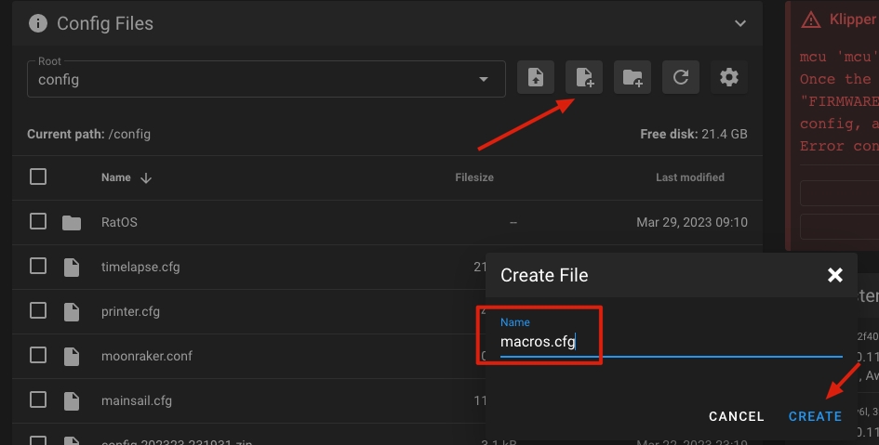879x445 pixels.
Task: Open file list settings gear
Action: (728, 77)
